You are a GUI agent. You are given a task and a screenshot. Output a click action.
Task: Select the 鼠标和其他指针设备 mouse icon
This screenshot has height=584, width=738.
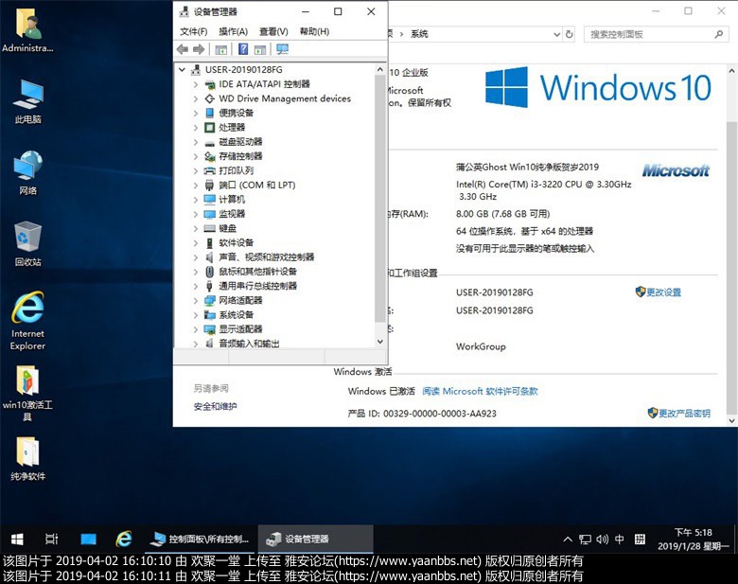click(209, 272)
